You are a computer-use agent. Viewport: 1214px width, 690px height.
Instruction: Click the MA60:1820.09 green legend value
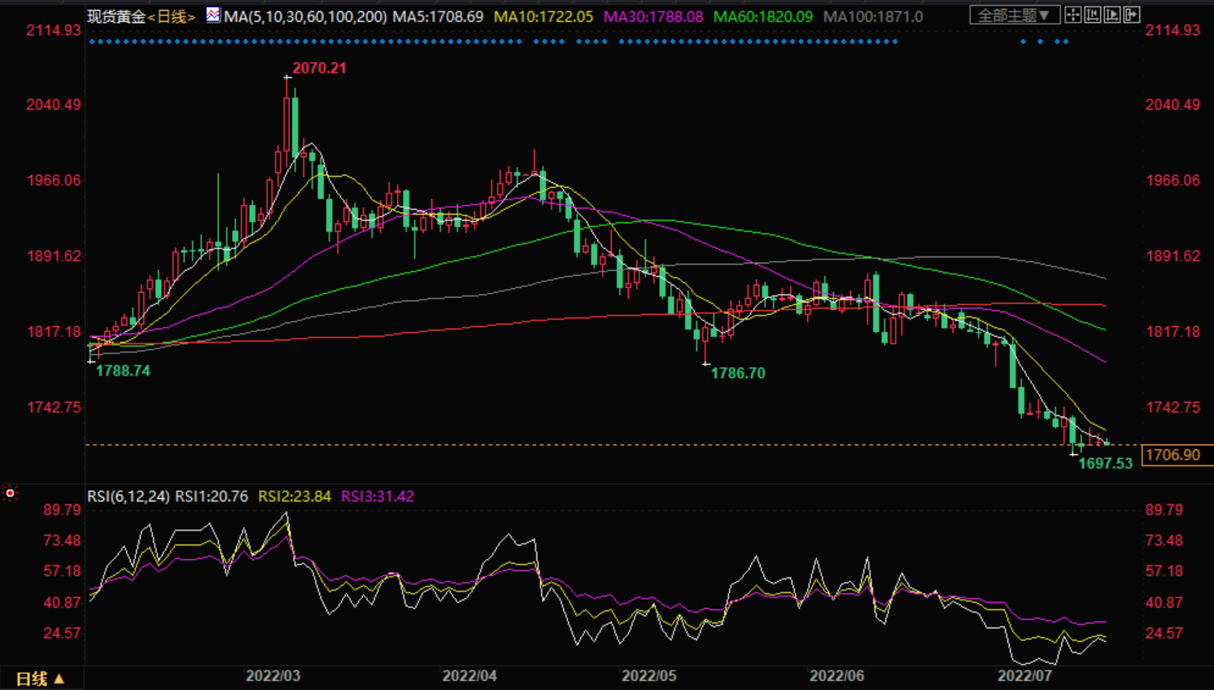(762, 16)
